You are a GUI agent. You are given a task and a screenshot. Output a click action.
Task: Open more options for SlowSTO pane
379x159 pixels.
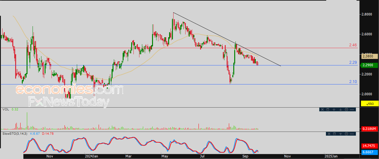[x=352, y=134]
